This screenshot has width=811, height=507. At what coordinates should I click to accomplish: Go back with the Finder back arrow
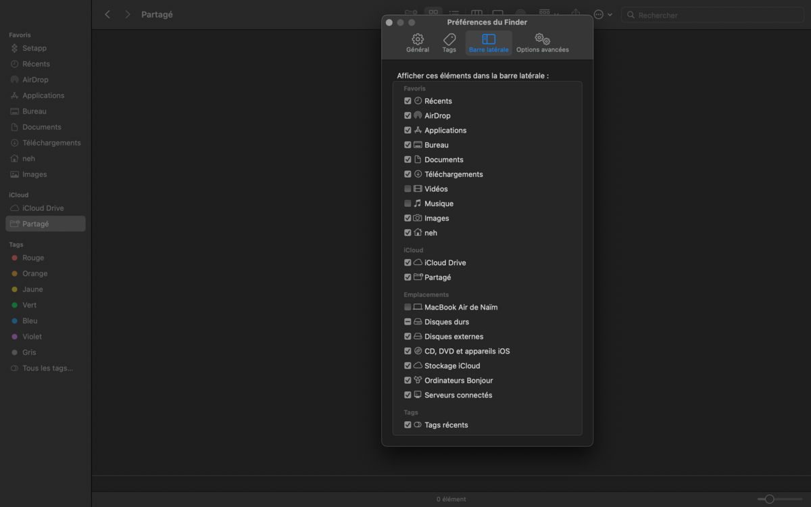[x=107, y=14]
